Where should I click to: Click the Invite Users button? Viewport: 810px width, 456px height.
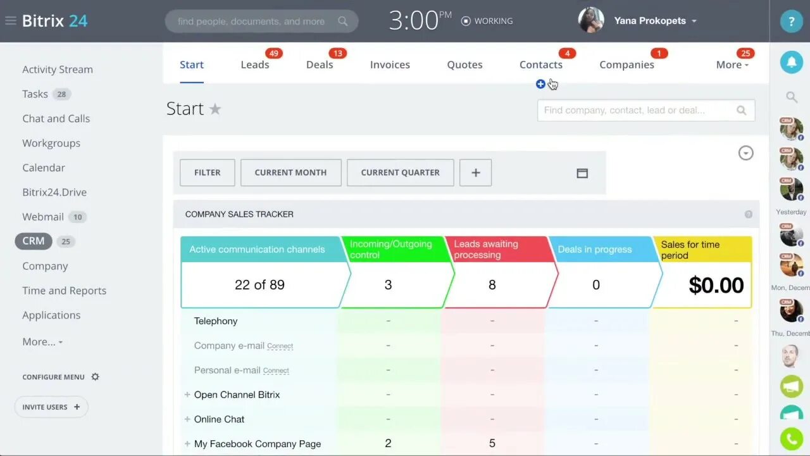pos(51,407)
